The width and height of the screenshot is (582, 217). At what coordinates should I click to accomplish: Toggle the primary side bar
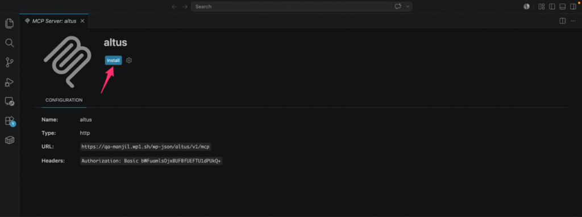pos(552,7)
